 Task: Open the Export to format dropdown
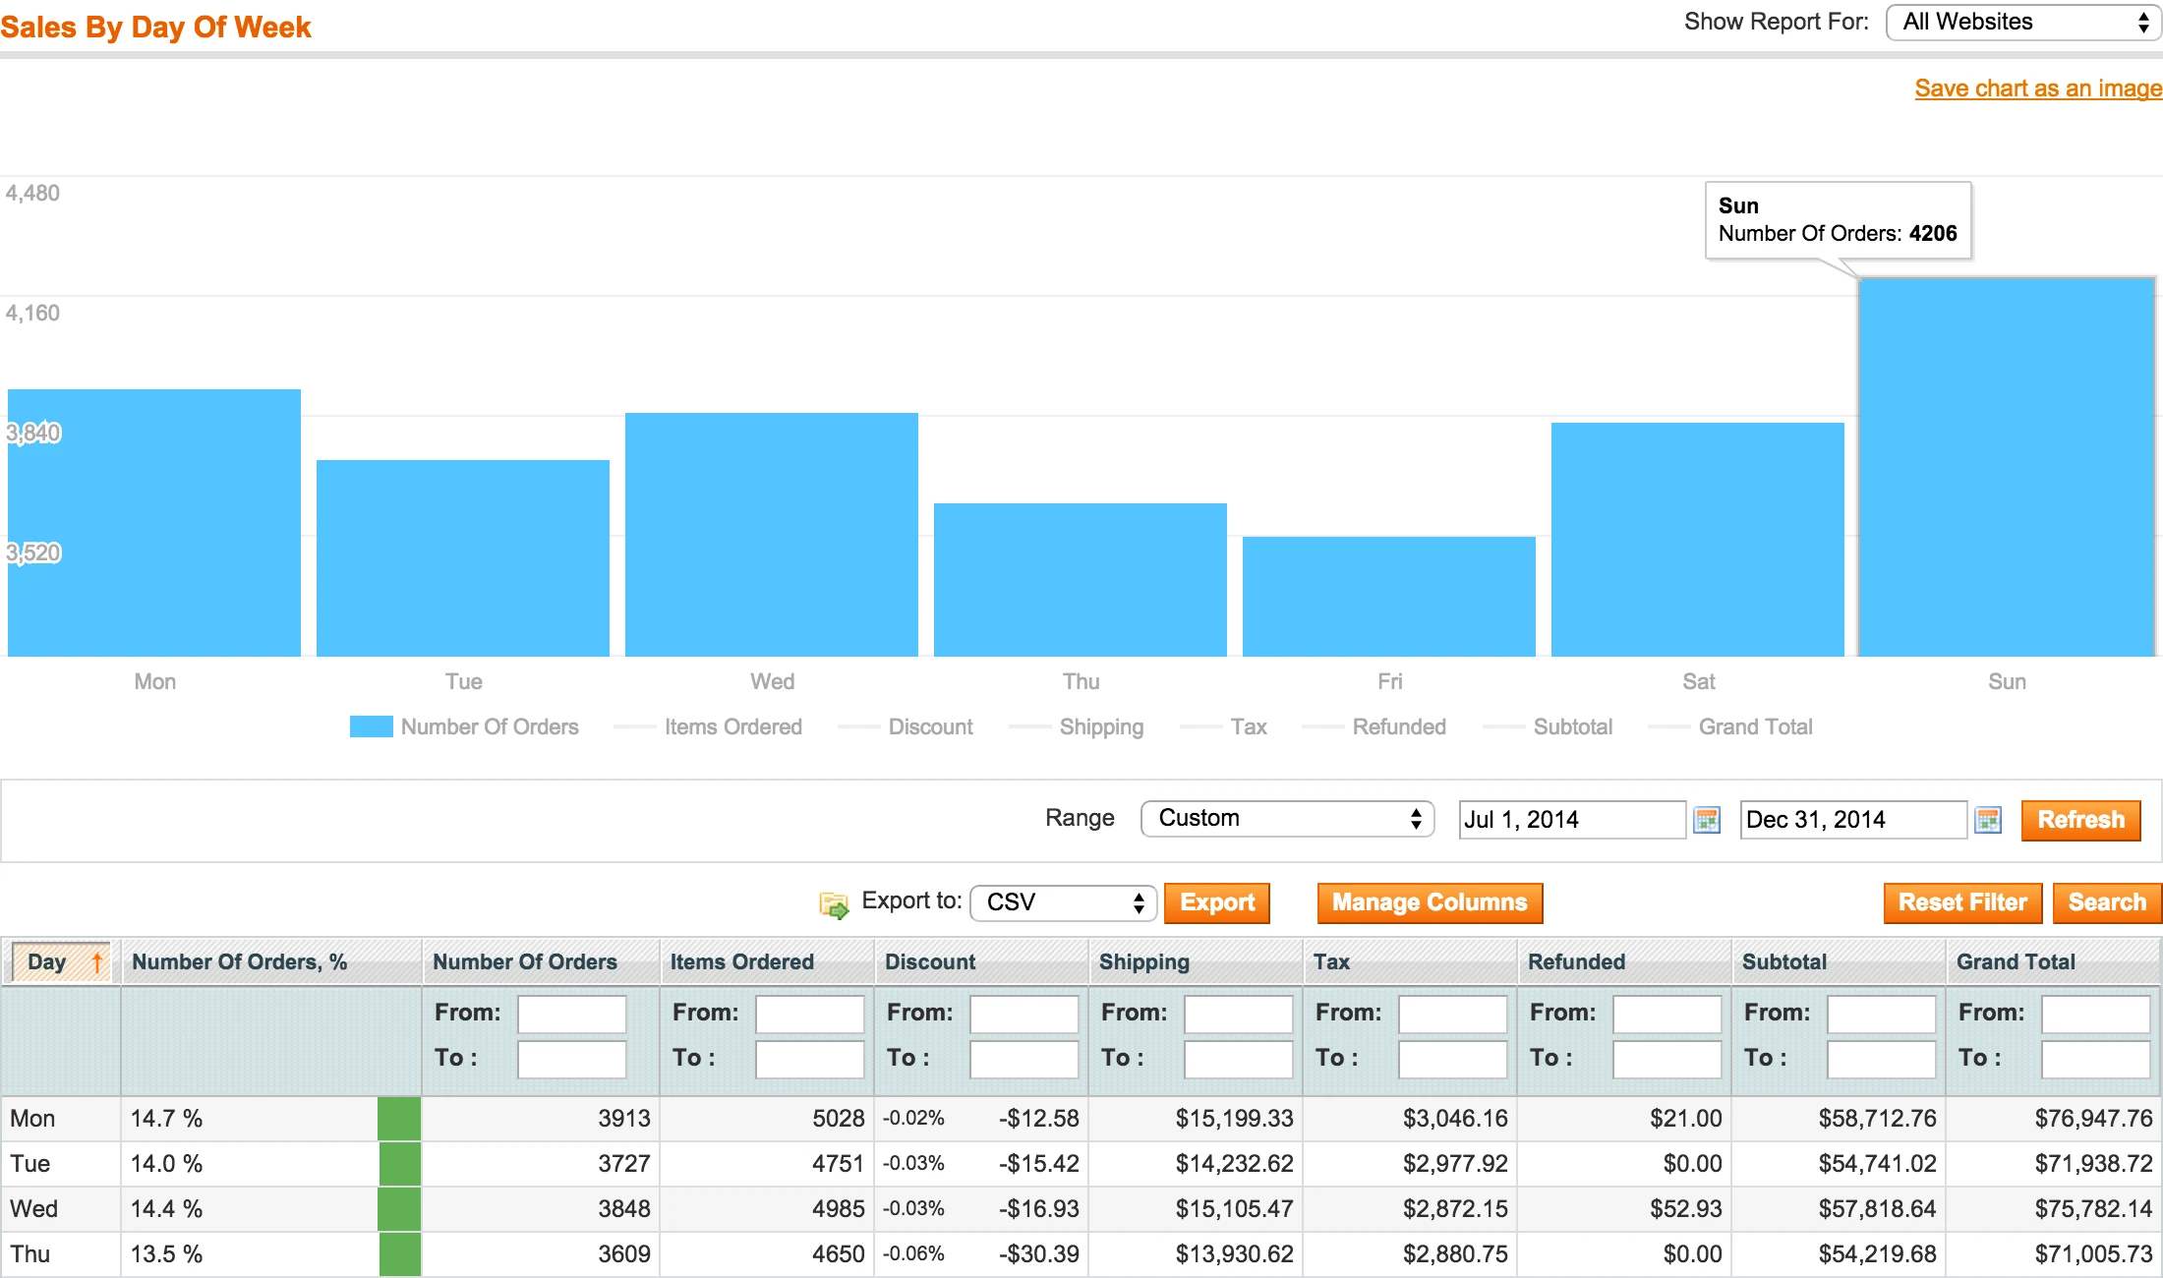click(1062, 902)
